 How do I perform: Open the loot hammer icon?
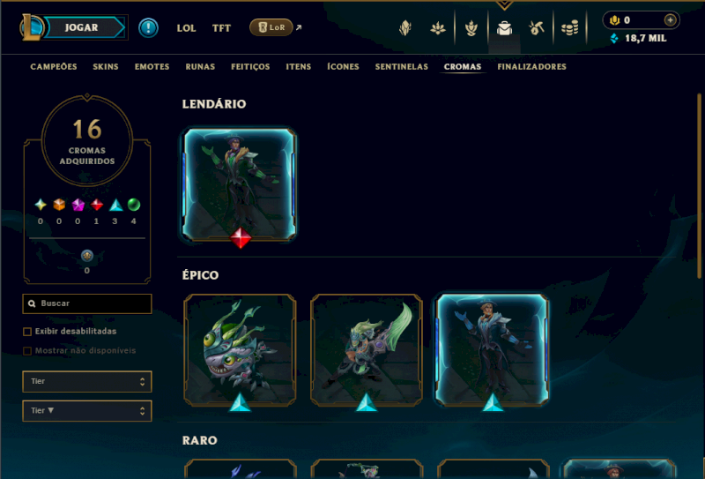point(537,28)
